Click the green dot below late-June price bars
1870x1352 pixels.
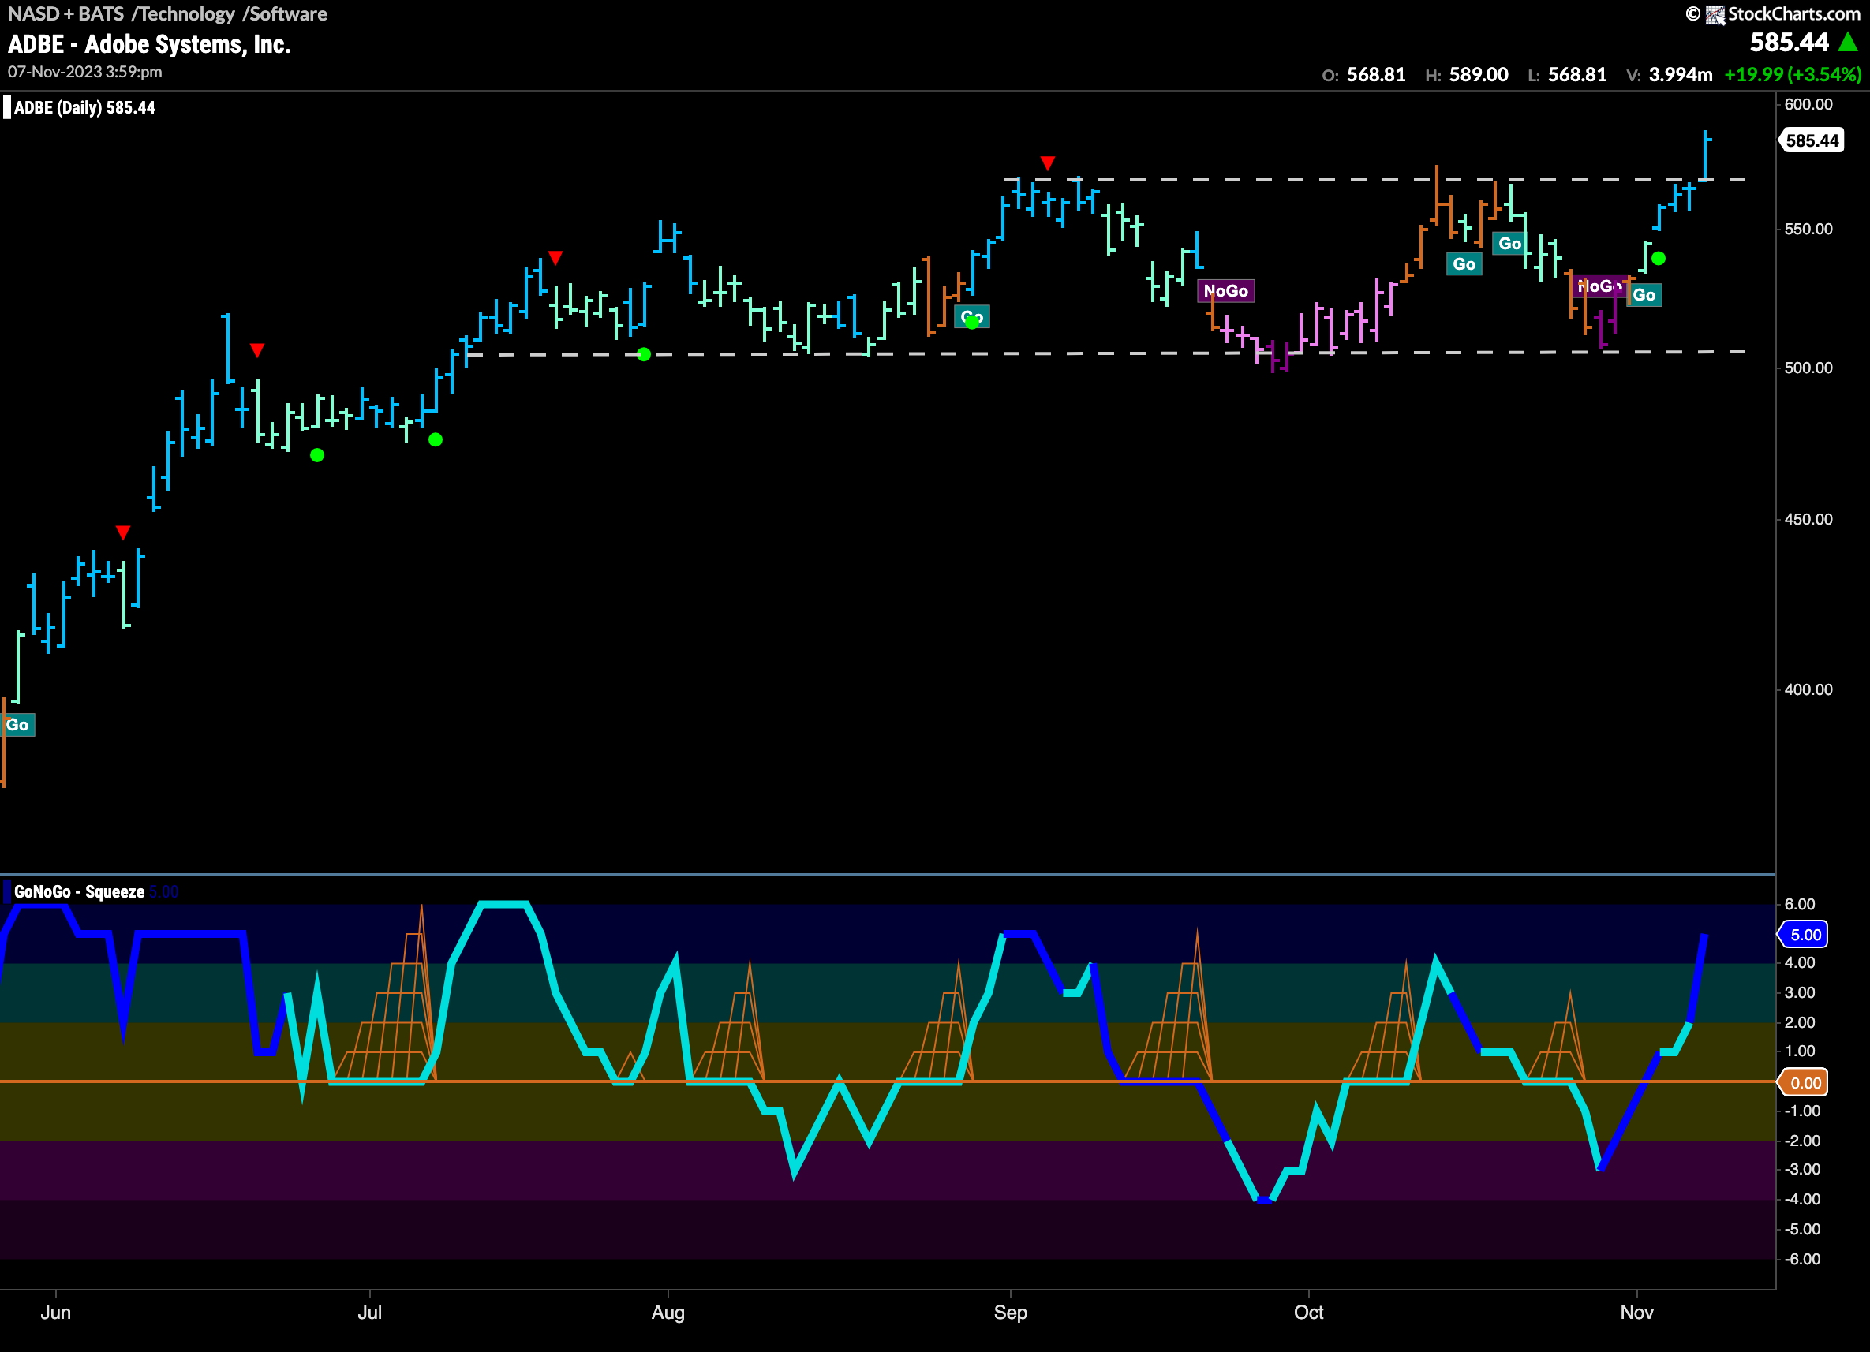pos(317,455)
